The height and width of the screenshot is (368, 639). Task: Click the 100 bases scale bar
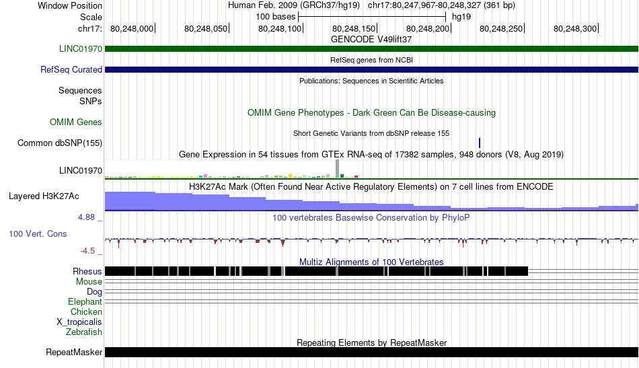372,17
